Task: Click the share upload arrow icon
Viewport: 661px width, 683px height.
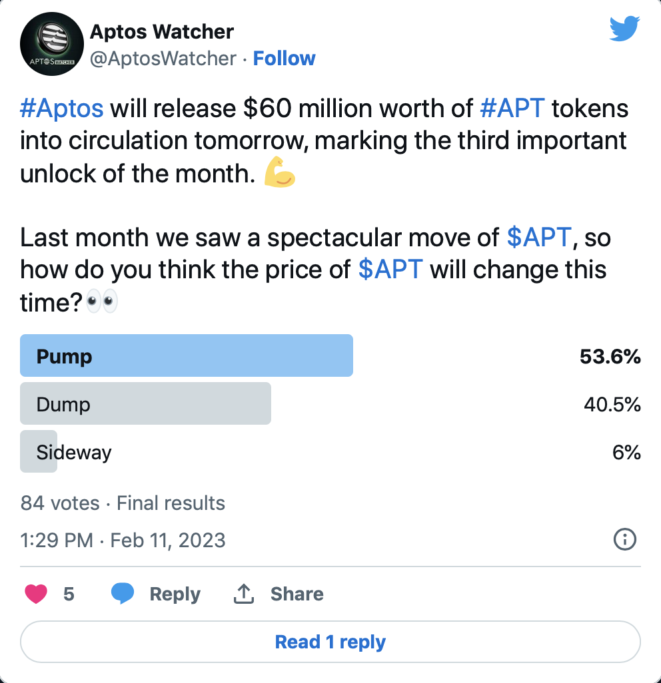Action: [244, 593]
